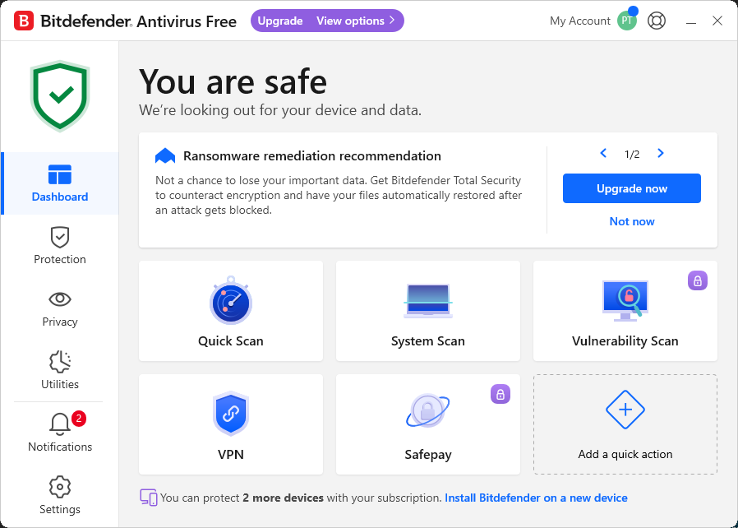Open Settings from the sidebar
Viewport: 738px width, 528px height.
coord(60,496)
